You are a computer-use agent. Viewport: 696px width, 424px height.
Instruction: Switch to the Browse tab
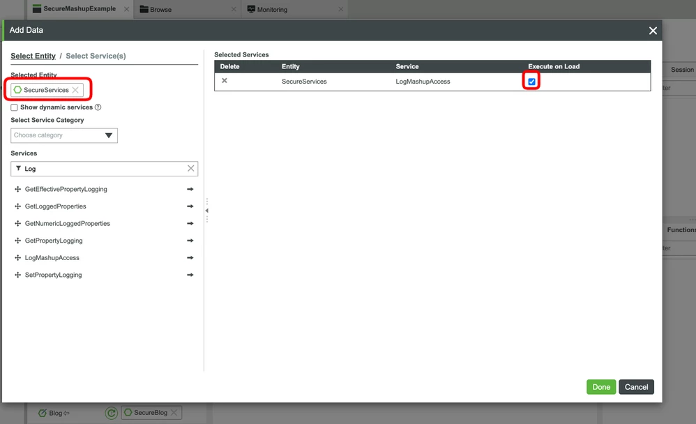click(x=162, y=9)
